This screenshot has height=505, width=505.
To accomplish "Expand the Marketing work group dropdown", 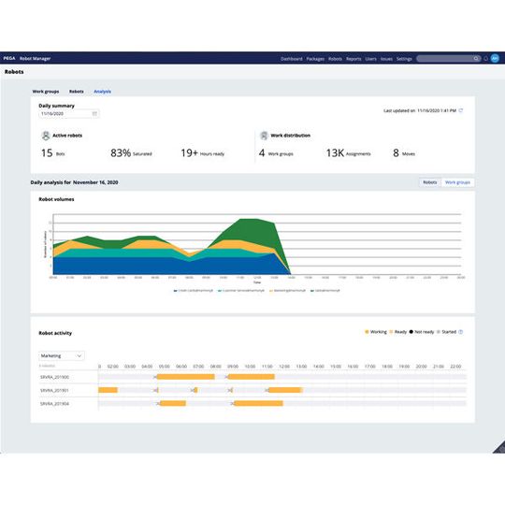I will [x=62, y=355].
